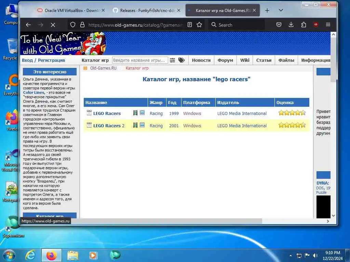
Task: Click the Вход login link
Action: tap(27, 60)
